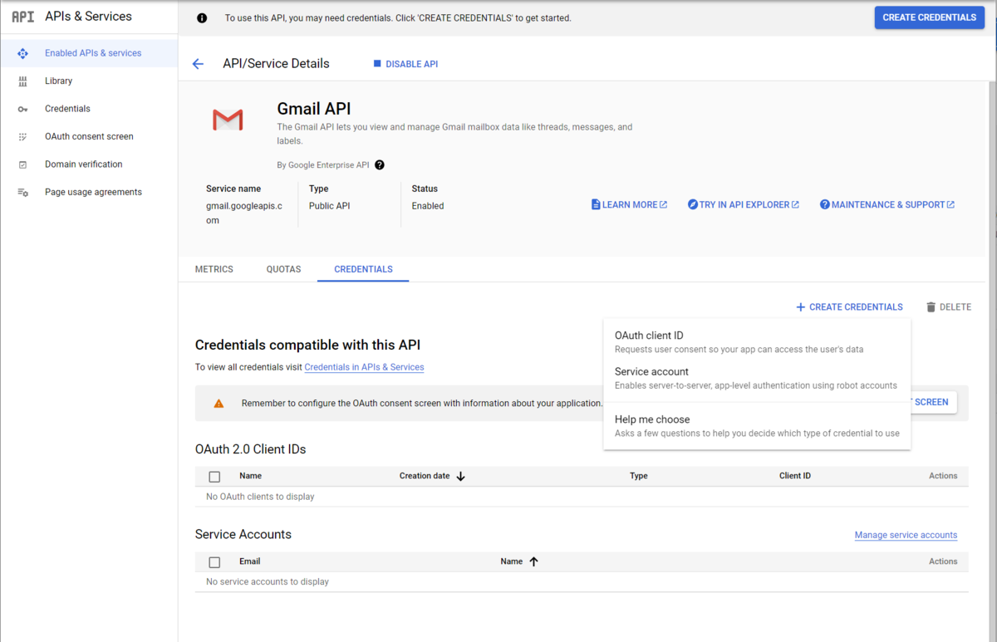Image resolution: width=997 pixels, height=642 pixels.
Task: Open Library in the sidebar
Action: 89,81
